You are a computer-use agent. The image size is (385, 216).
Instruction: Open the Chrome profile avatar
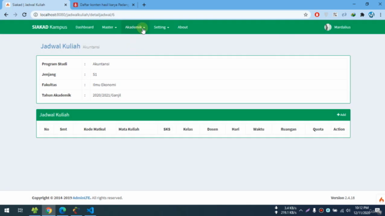tap(371, 14)
